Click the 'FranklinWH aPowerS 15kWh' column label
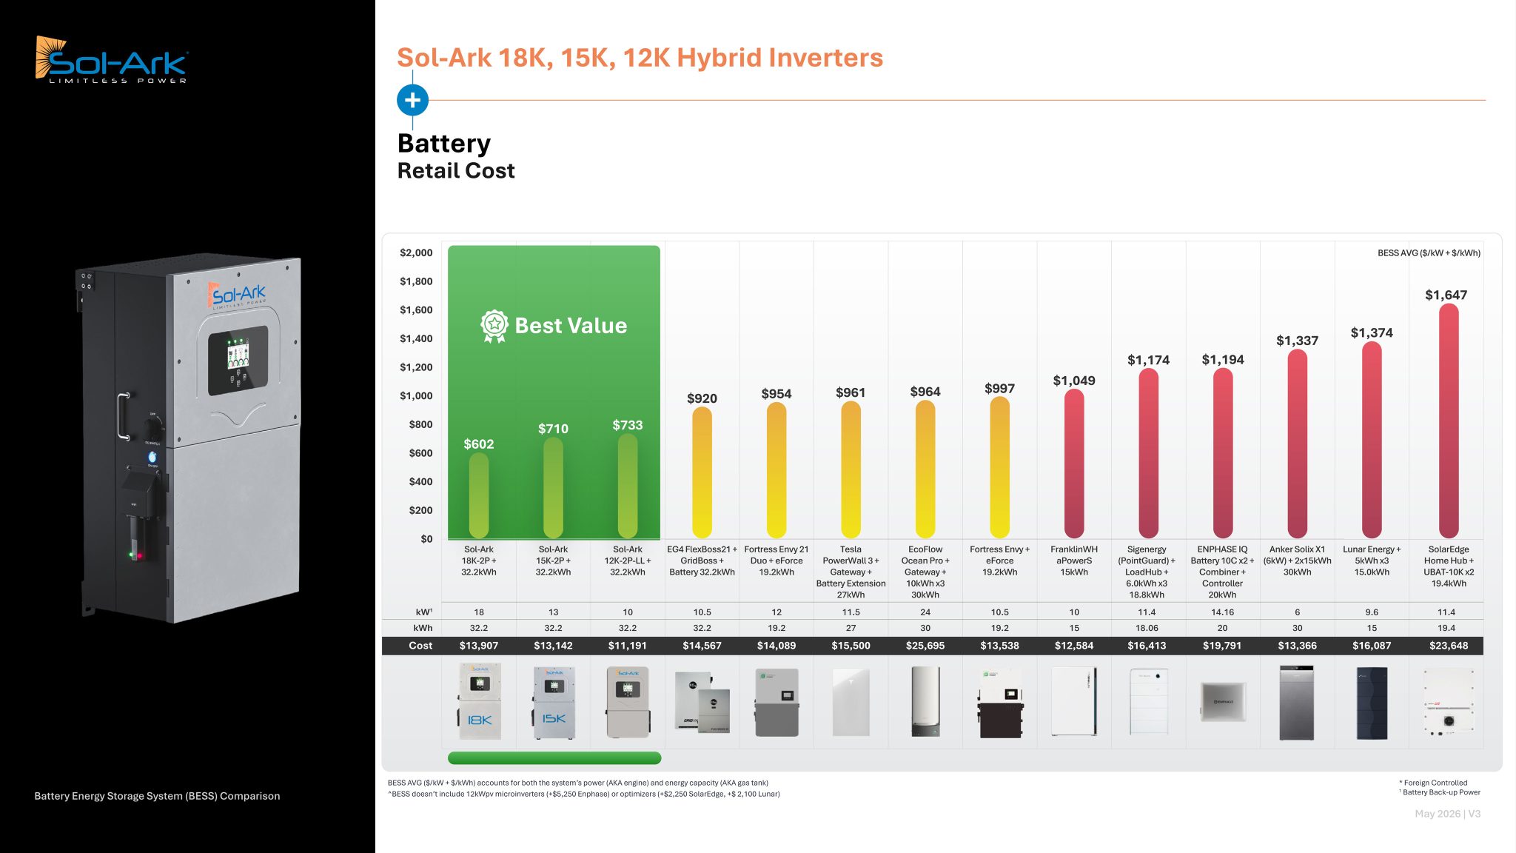The image size is (1516, 853). click(x=1074, y=561)
